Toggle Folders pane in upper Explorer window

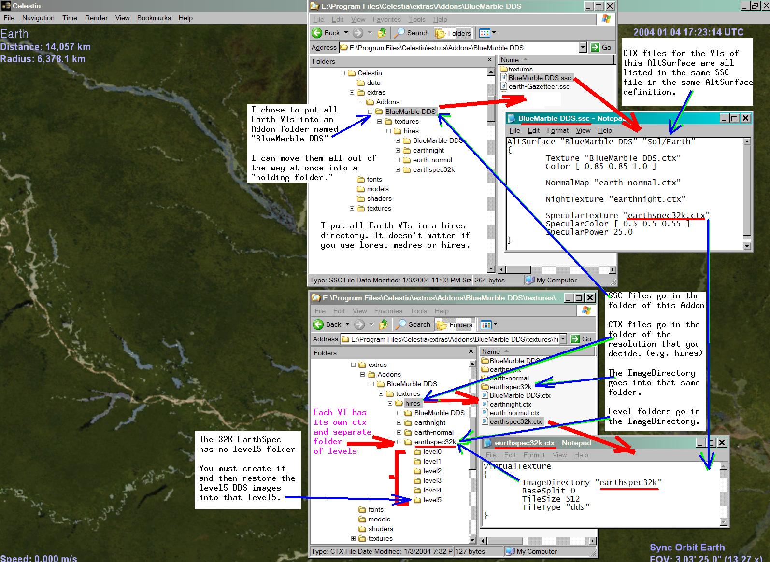[x=453, y=33]
